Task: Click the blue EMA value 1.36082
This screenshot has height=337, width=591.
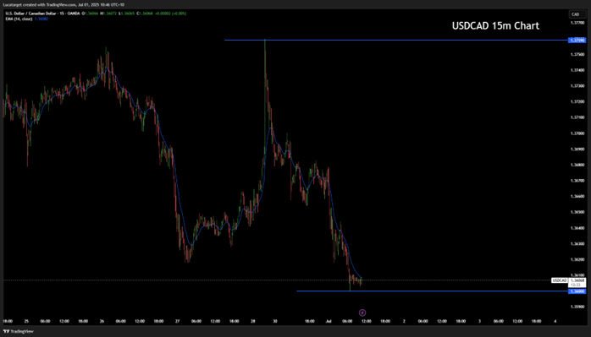Action: pyautogui.click(x=41, y=19)
